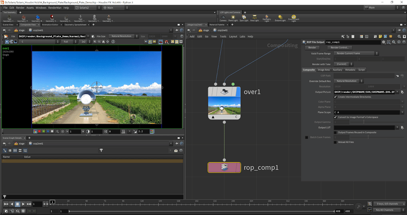Home the composite view image
The width and height of the screenshot is (407, 215).
point(103,42)
